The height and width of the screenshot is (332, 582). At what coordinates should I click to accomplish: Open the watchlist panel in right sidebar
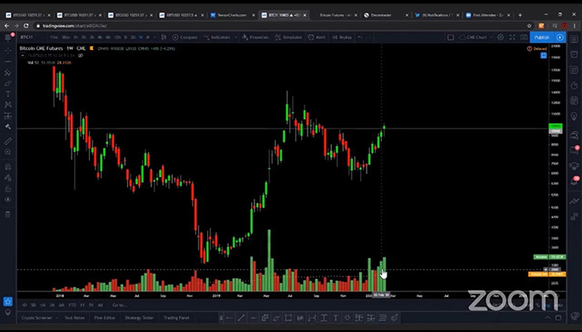(x=575, y=39)
